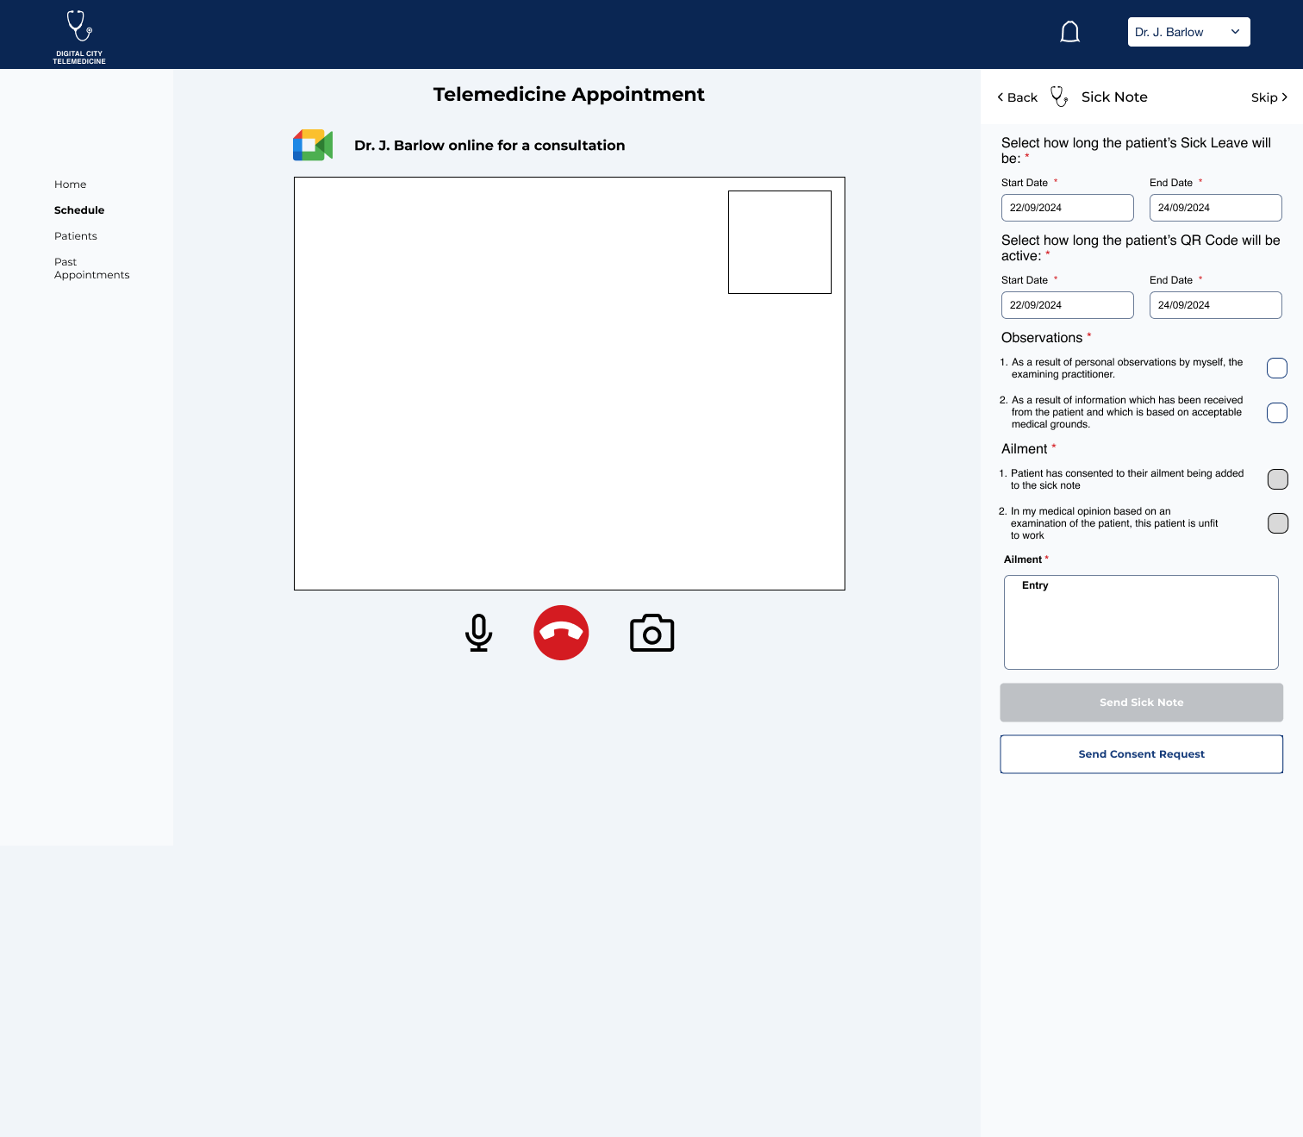Check information received from patient checkbox
Image resolution: width=1303 pixels, height=1137 pixels.
pyautogui.click(x=1276, y=413)
